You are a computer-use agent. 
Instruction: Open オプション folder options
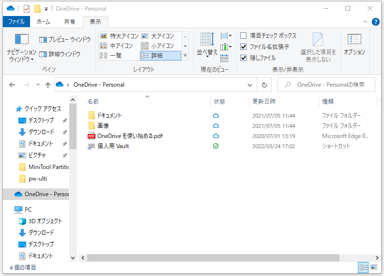[354, 45]
